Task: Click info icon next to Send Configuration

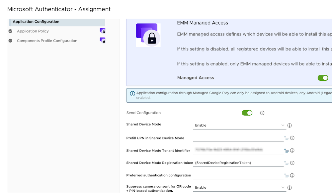Action: point(262,113)
